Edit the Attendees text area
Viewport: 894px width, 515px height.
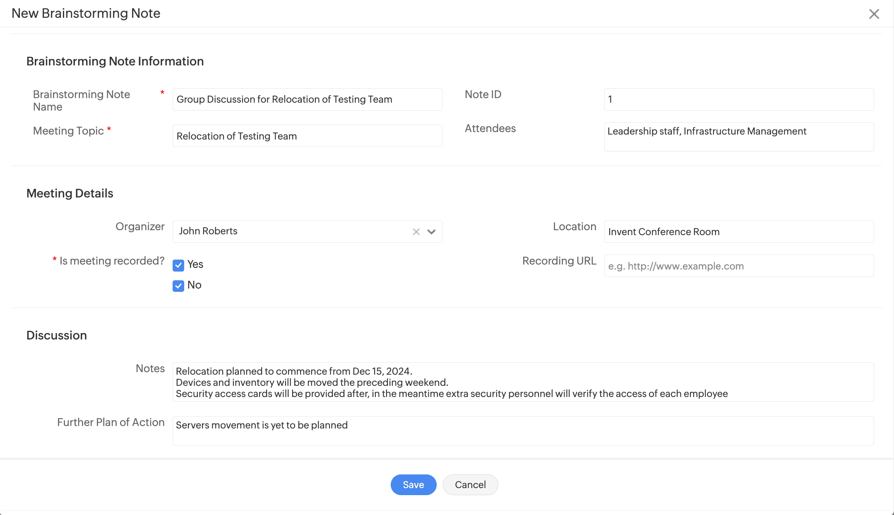739,137
